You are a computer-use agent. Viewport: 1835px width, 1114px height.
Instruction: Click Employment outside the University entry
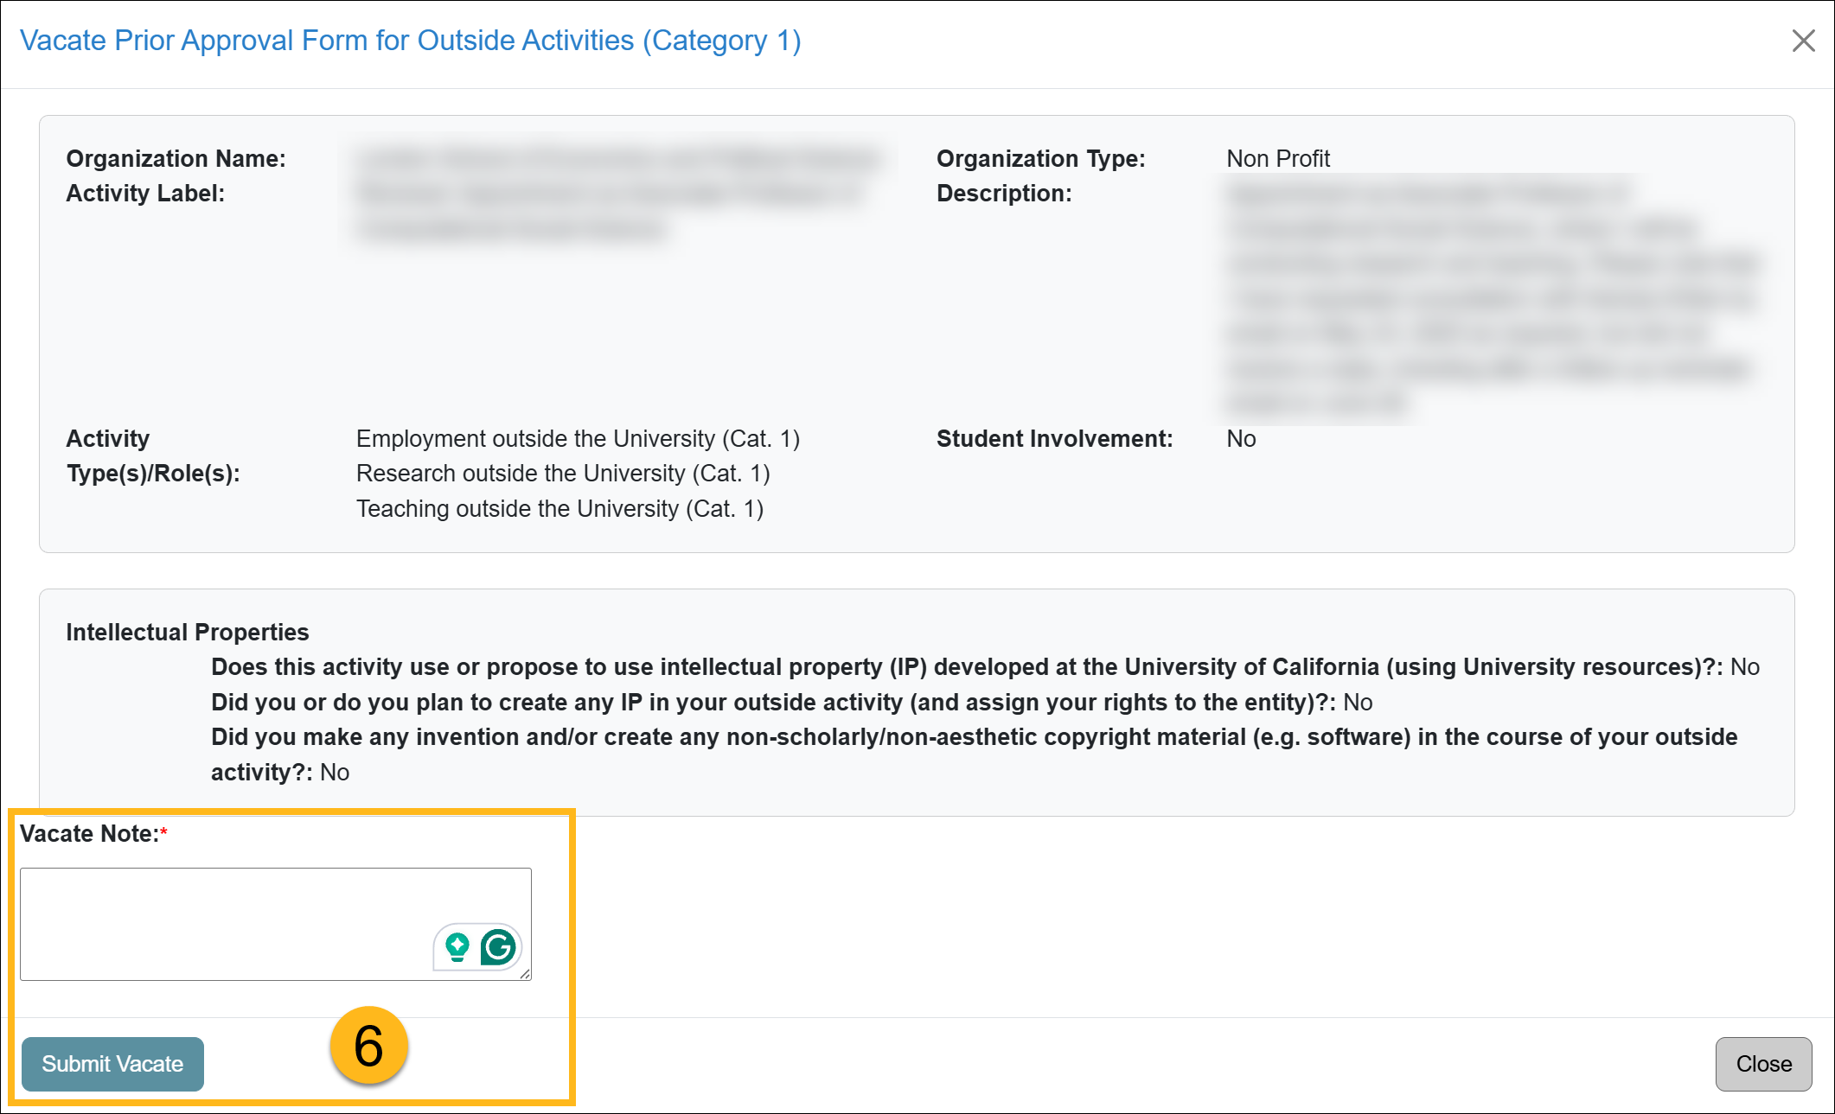tap(578, 438)
